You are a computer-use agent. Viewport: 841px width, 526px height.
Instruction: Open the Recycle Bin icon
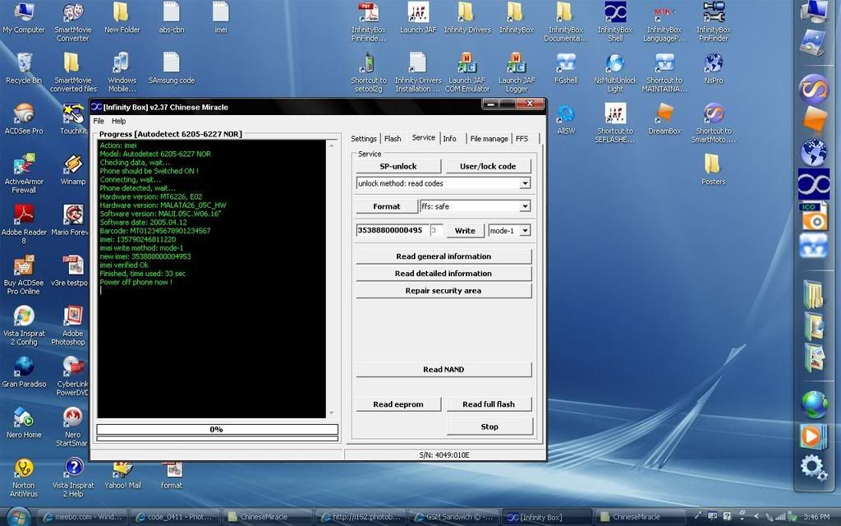point(24,68)
